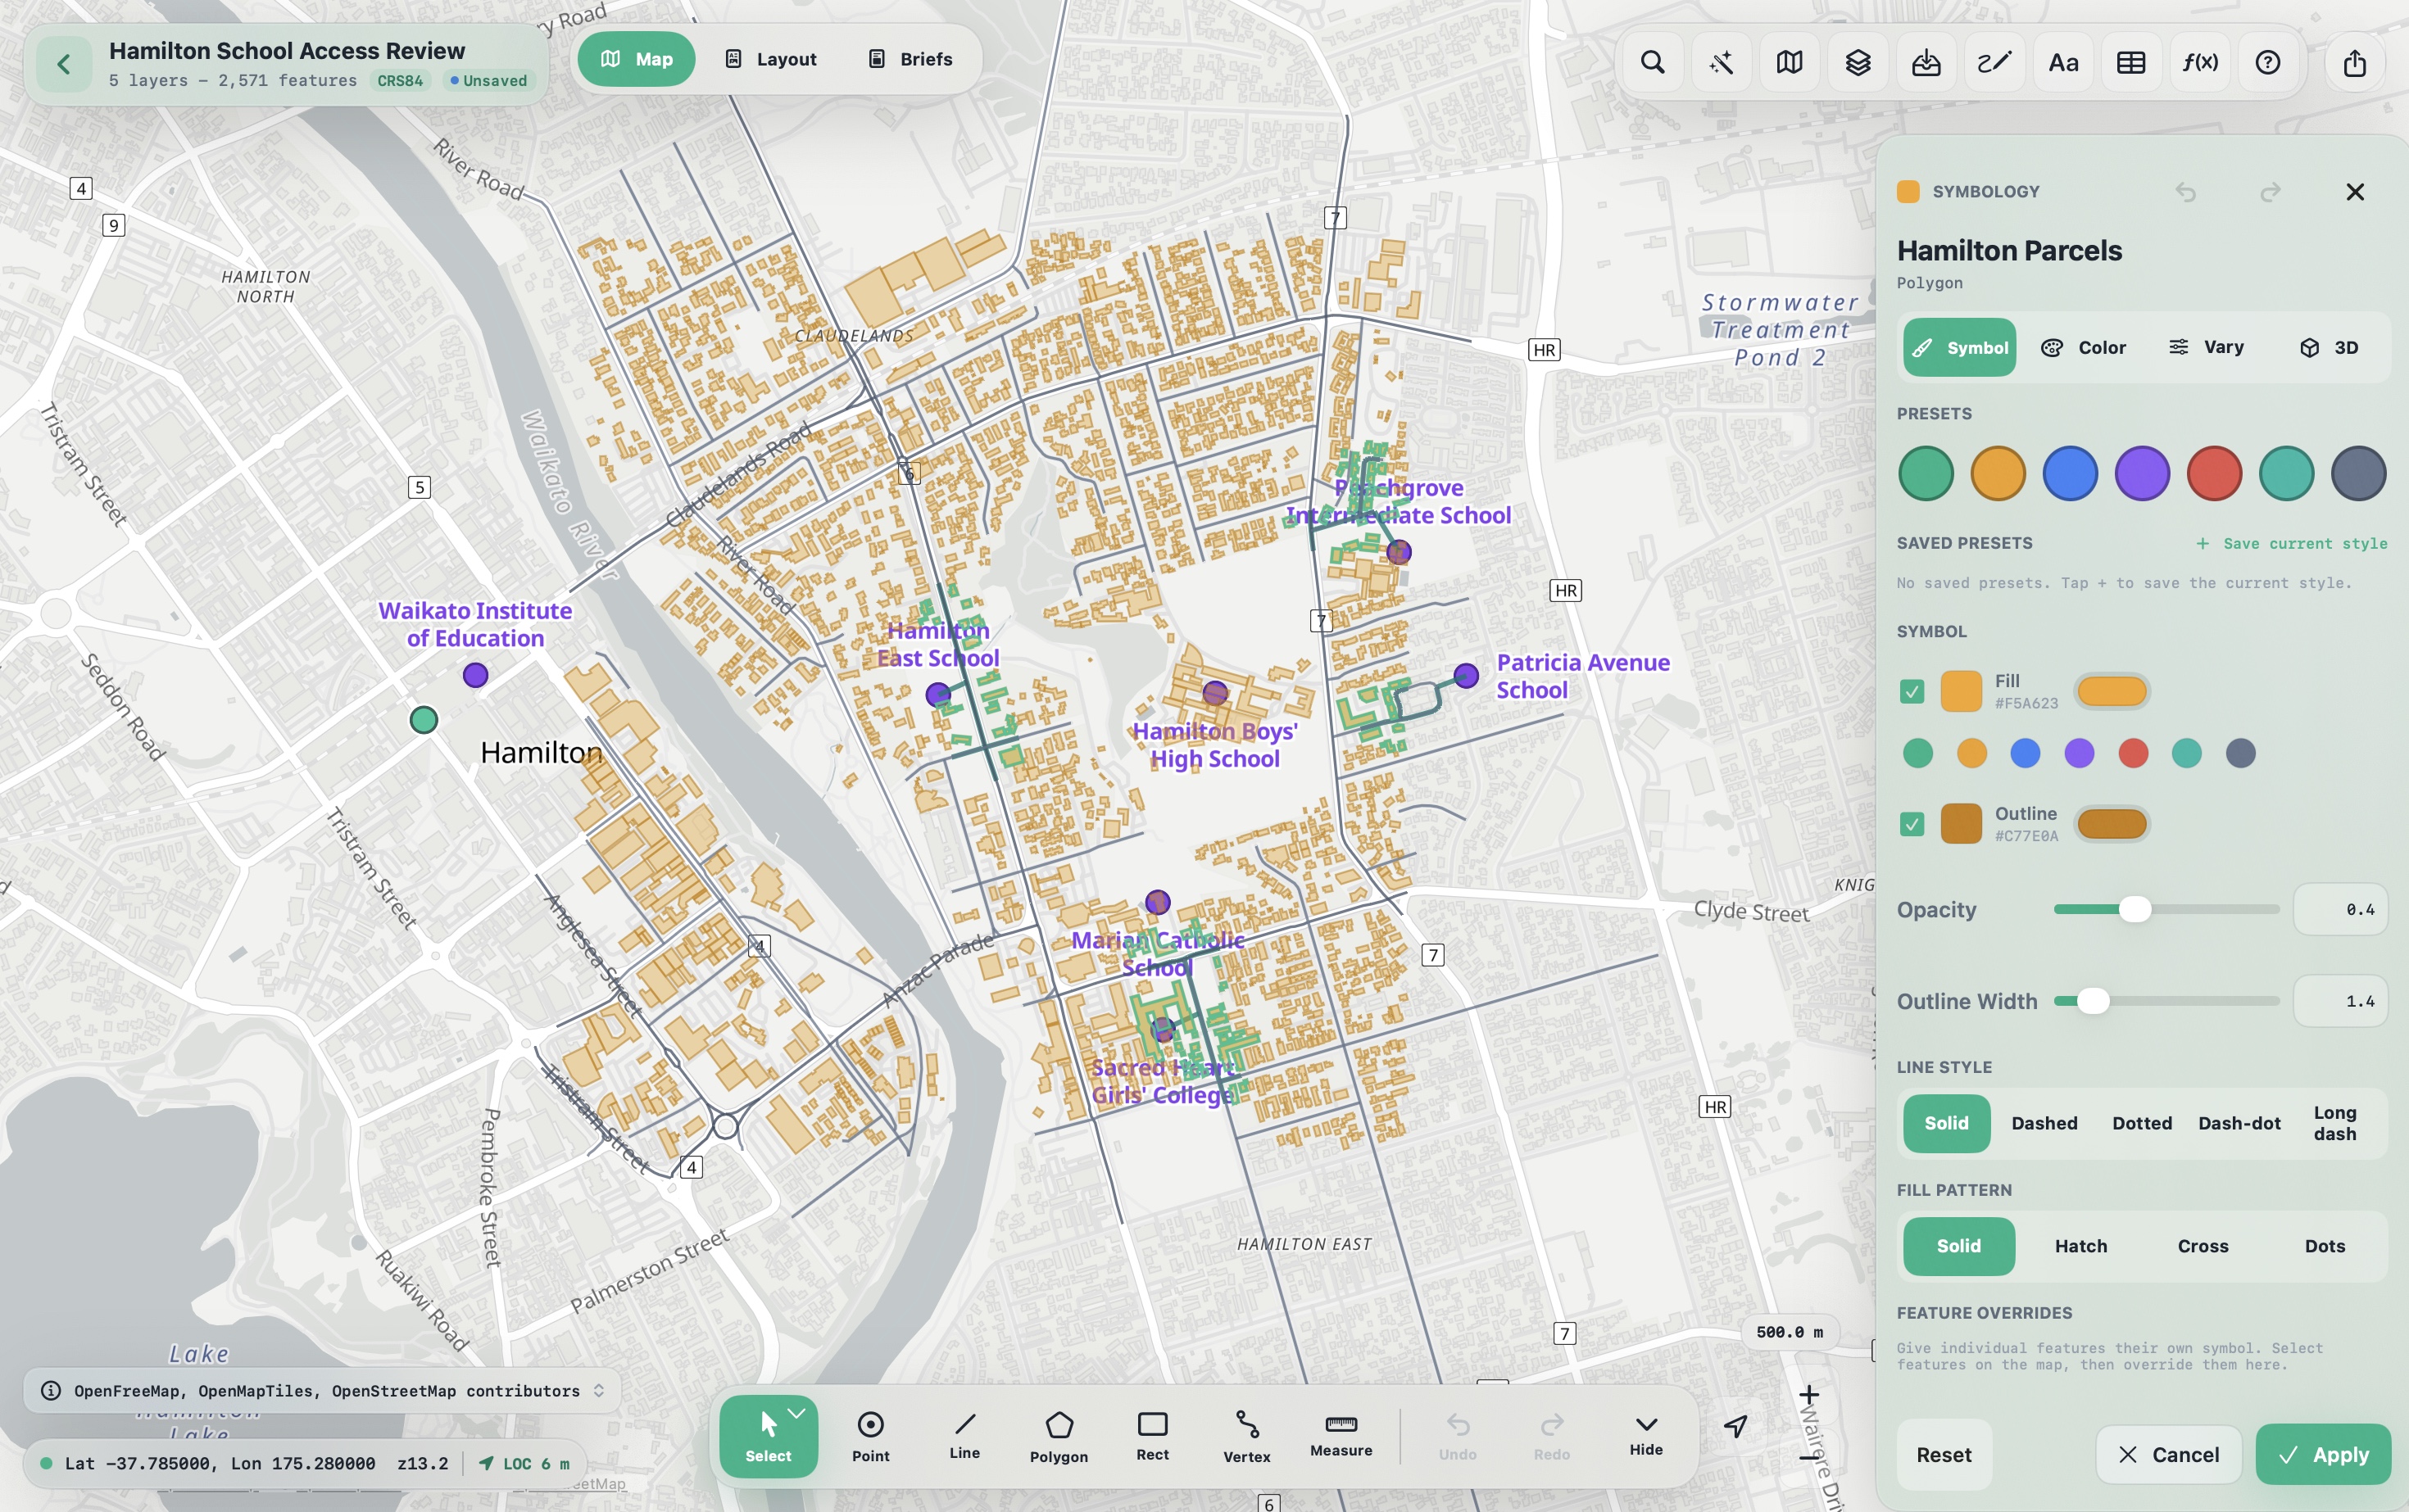Toggle the Outline checkbox
This screenshot has width=2409, height=1512.
coord(1912,824)
